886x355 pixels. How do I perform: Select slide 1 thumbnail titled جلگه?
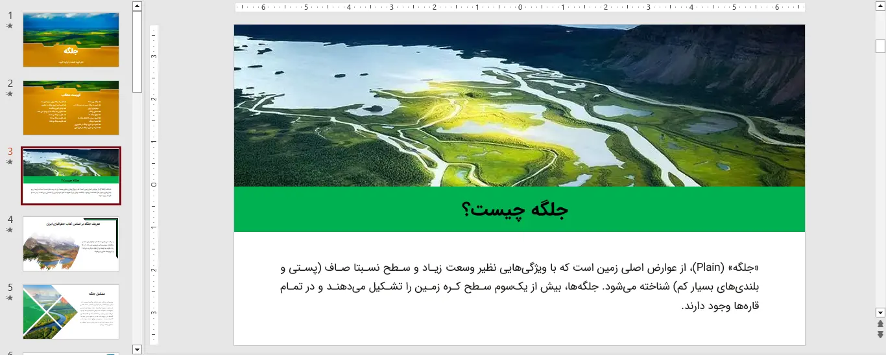point(71,40)
